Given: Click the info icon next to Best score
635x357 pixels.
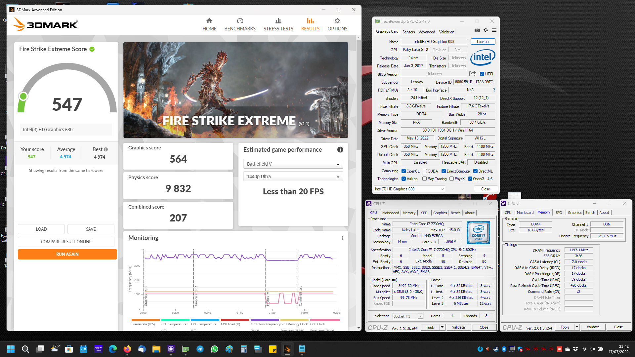Looking at the screenshot, I should [x=106, y=149].
